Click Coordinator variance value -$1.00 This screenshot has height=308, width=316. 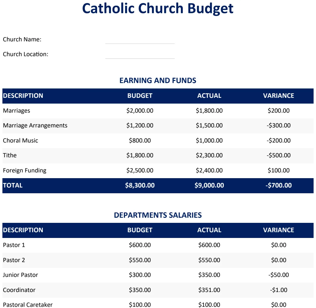(279, 290)
